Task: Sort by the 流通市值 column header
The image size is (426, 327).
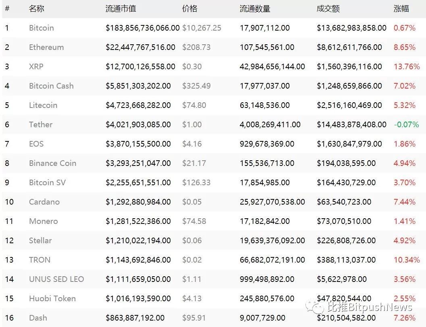Action: pyautogui.click(x=121, y=8)
